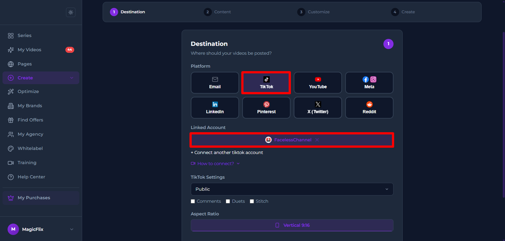Open My Videos in the sidebar
Viewport: 505px width, 241px height.
(41, 50)
